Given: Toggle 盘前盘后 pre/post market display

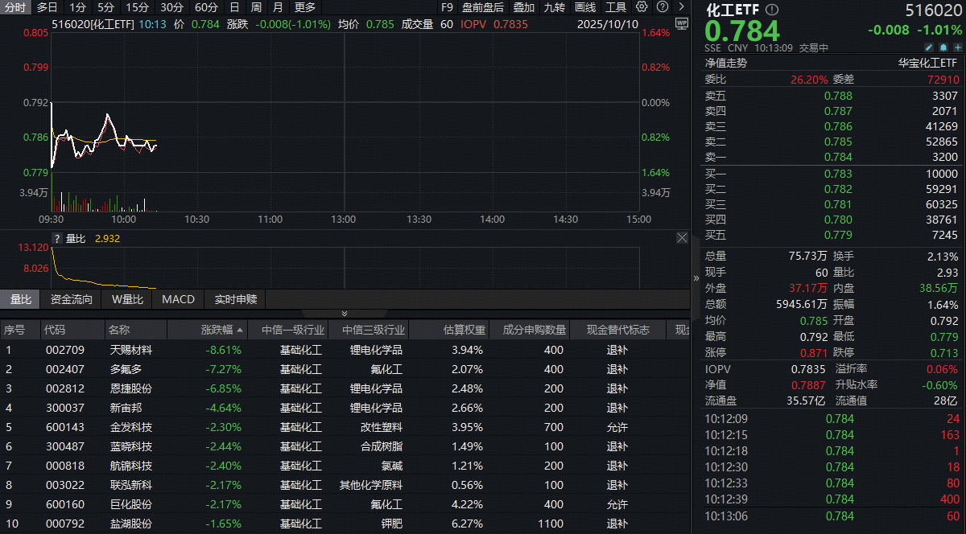Looking at the screenshot, I should [x=485, y=7].
